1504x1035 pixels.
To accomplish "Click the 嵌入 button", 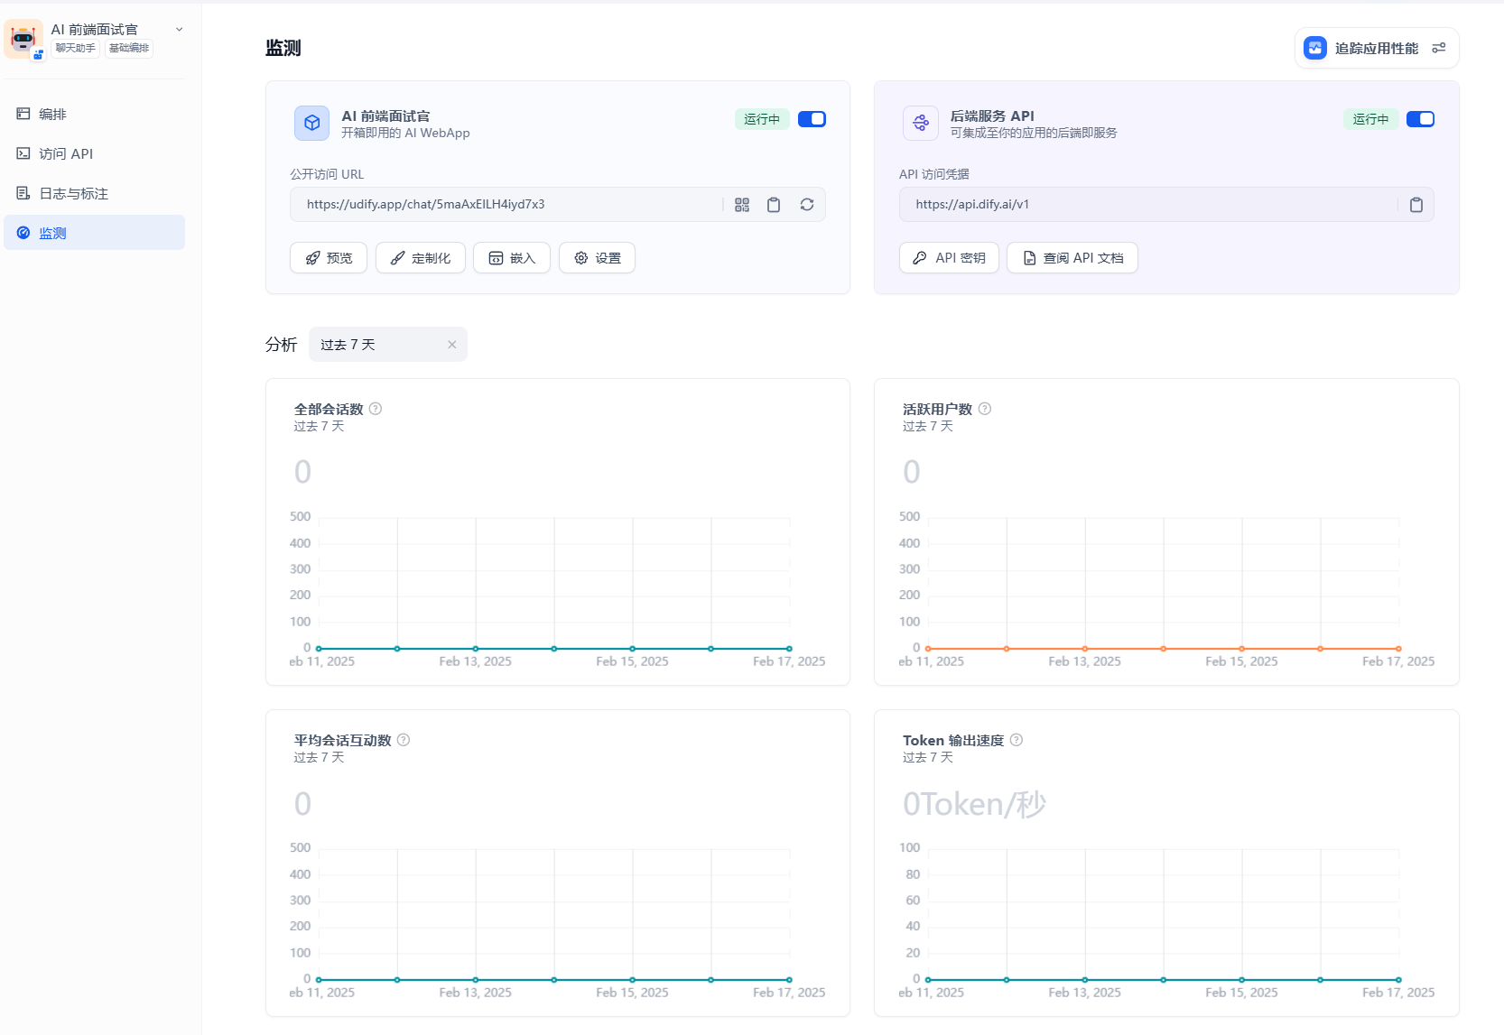I will pyautogui.click(x=512, y=258).
